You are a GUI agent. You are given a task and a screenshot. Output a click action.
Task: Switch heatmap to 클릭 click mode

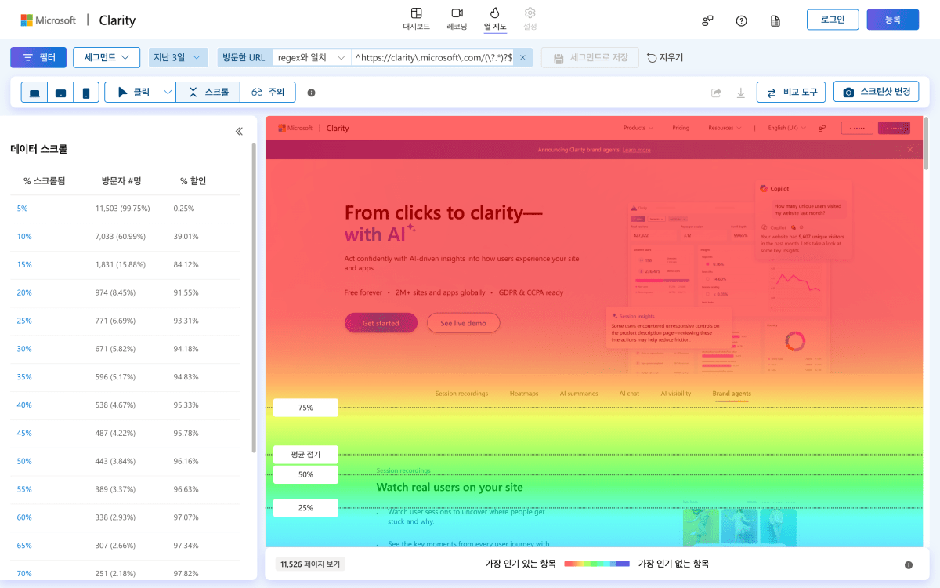pyautogui.click(x=133, y=92)
